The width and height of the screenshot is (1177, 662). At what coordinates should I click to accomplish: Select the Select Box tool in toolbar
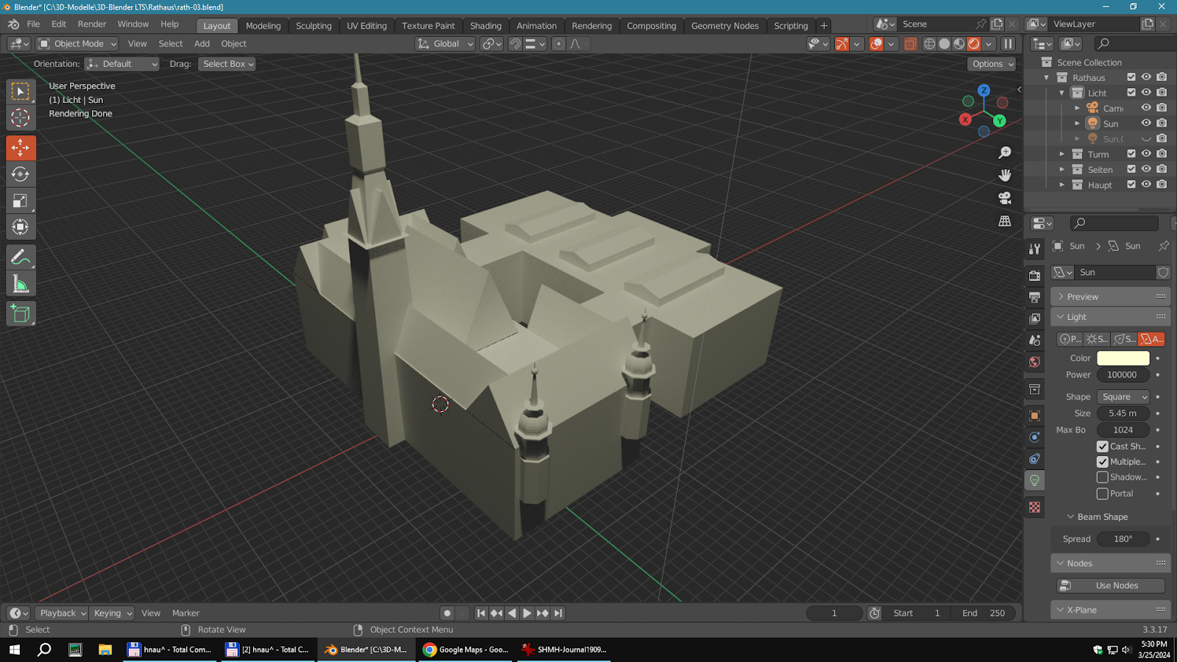21,91
